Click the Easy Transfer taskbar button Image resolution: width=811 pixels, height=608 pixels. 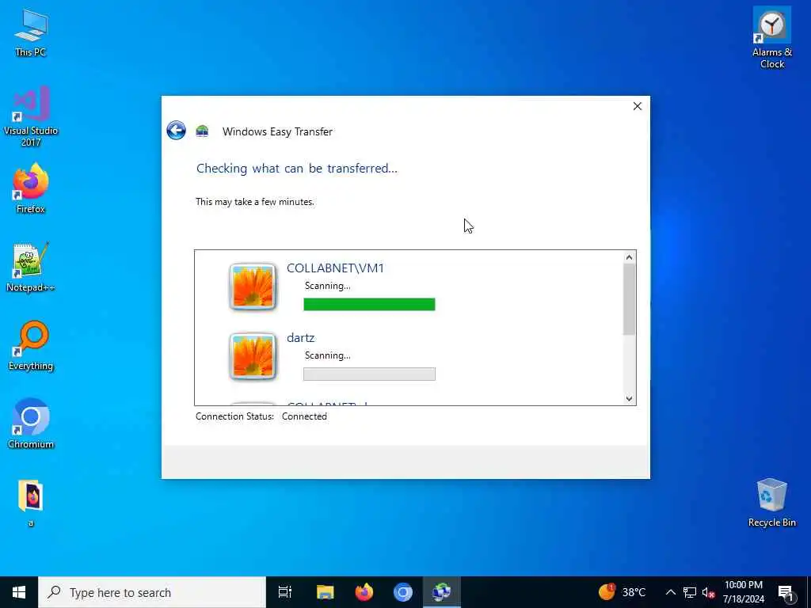point(442,592)
